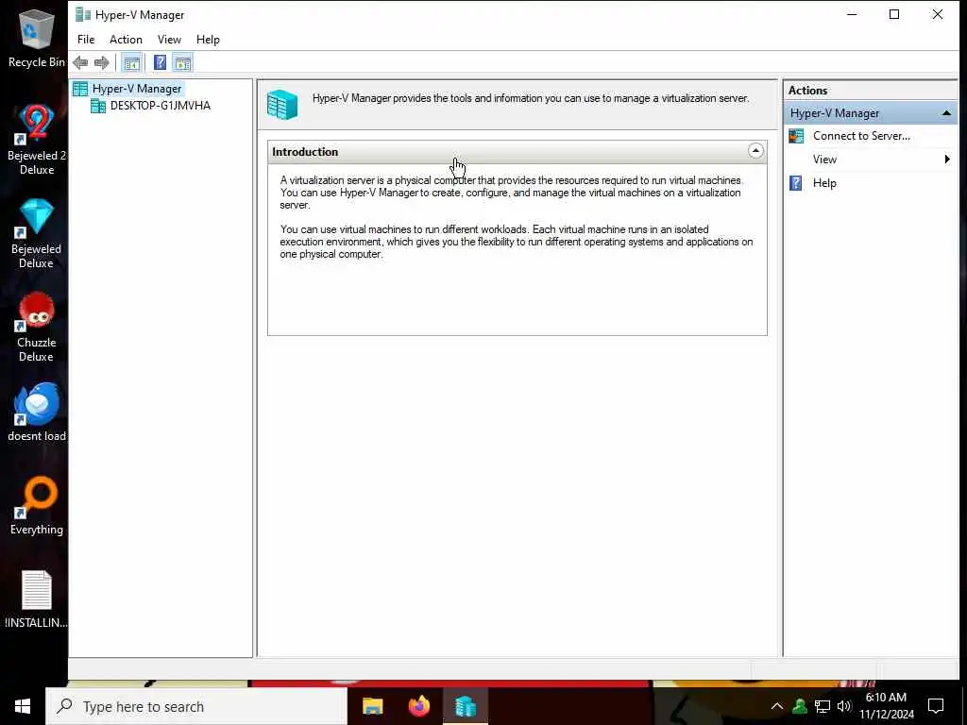Screen dimensions: 967x725
Task: Minimize the Hyper-V Manager window
Action: 852,14
